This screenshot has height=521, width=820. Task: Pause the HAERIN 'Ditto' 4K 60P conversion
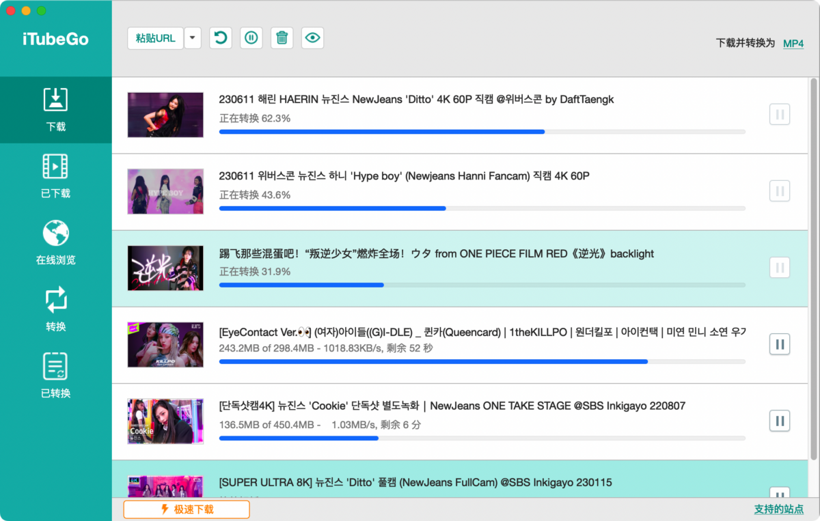click(780, 114)
